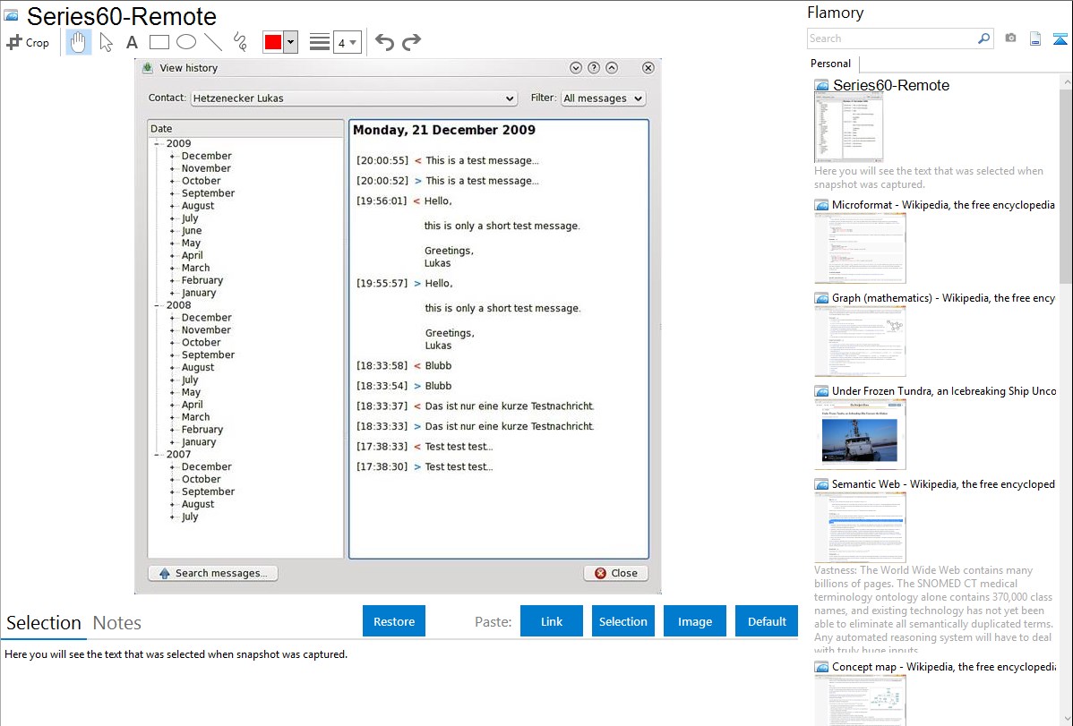Open the line width dropdown
This screenshot has height=726, width=1073.
point(348,42)
